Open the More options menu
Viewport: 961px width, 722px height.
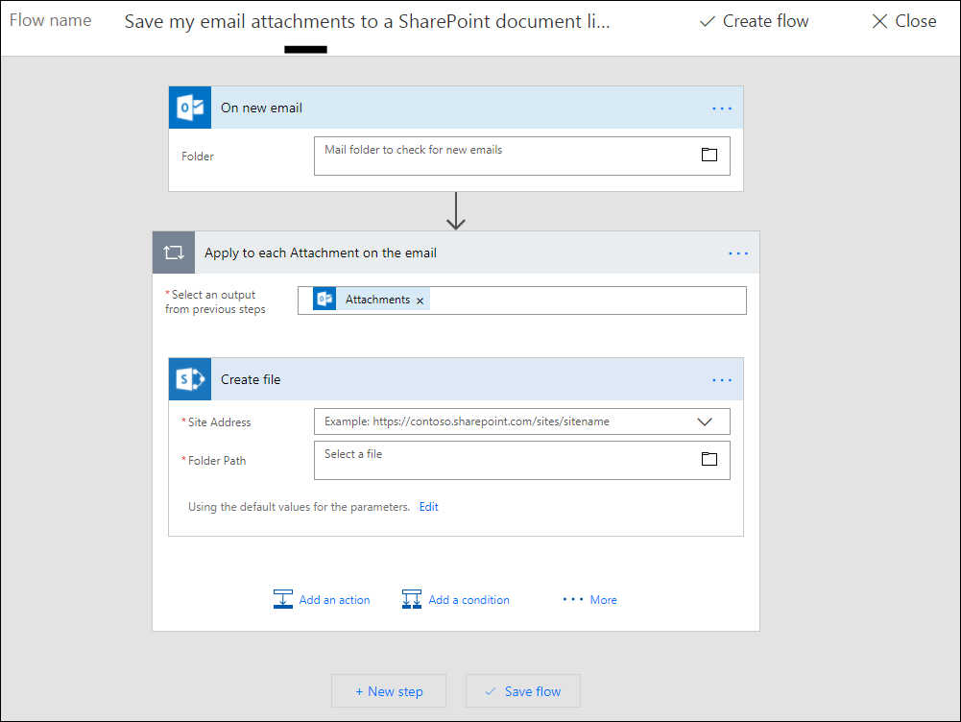point(589,599)
